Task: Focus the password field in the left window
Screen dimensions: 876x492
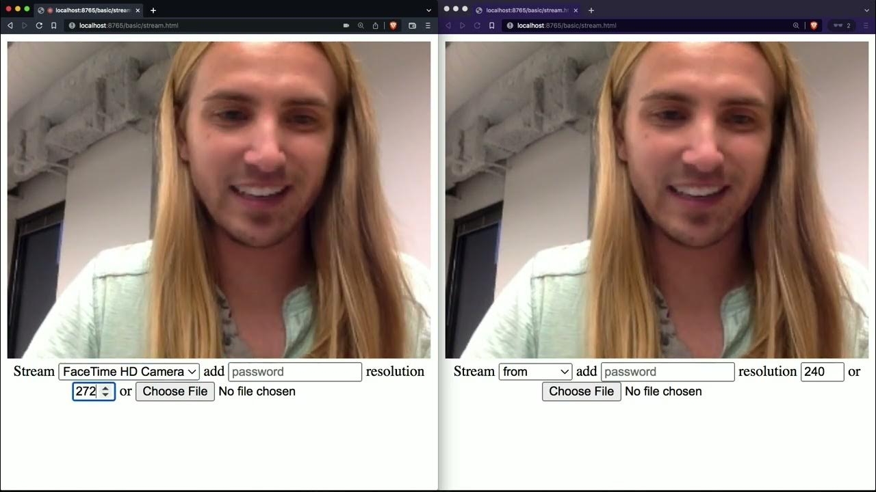Action: point(295,372)
